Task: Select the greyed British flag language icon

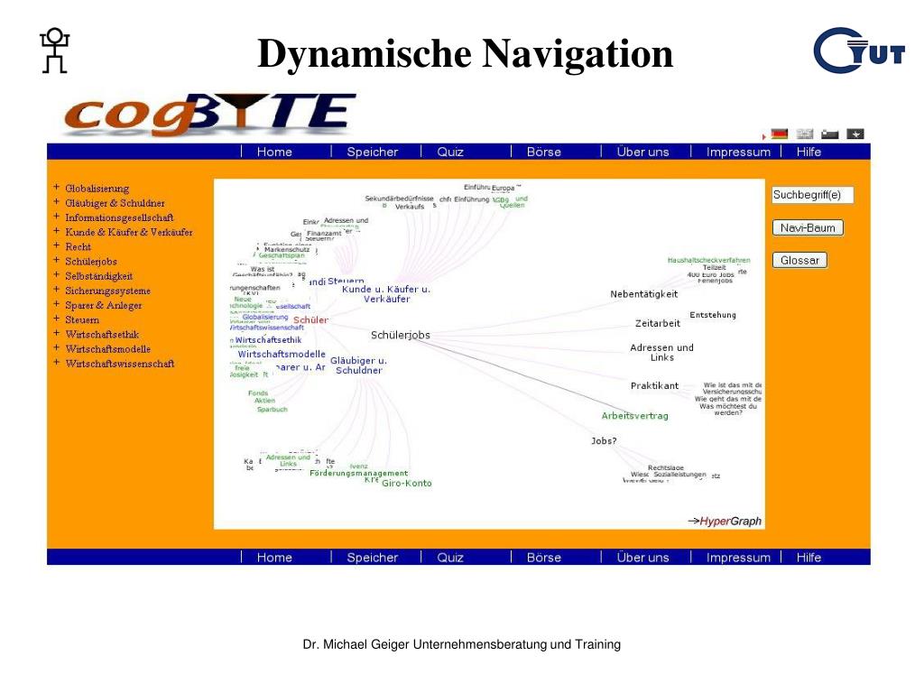Action: tap(804, 134)
